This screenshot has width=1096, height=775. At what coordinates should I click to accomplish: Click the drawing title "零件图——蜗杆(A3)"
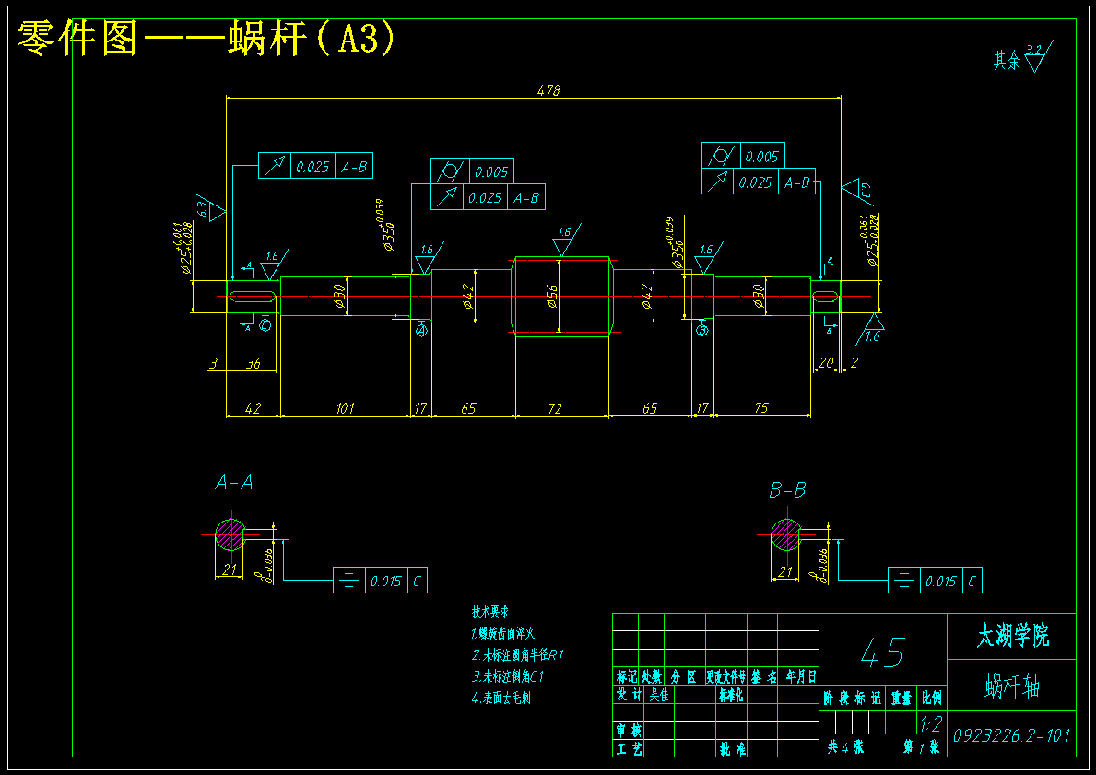(x=206, y=39)
